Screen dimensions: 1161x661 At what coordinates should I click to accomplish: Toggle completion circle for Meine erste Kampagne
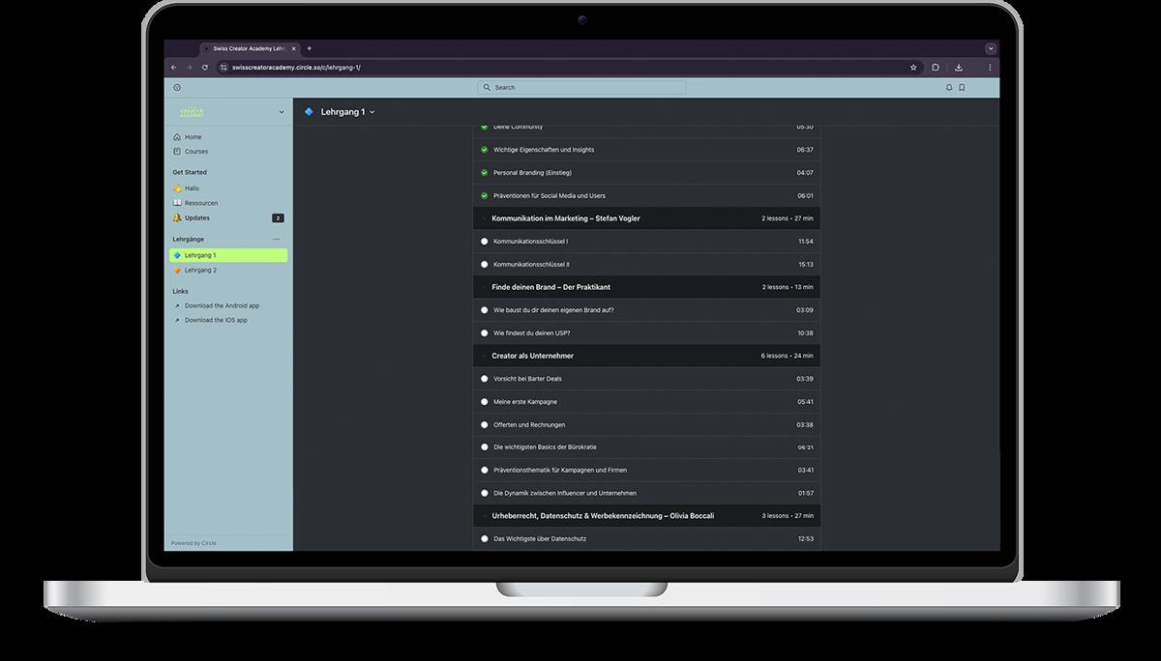(485, 402)
